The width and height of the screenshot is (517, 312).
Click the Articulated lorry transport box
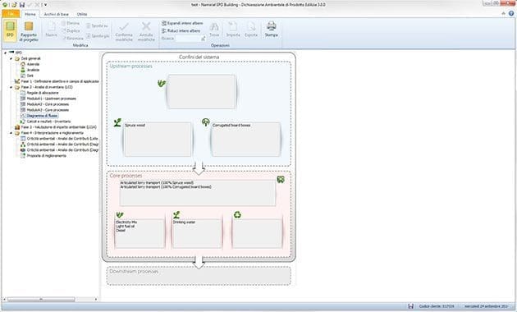[198, 193]
